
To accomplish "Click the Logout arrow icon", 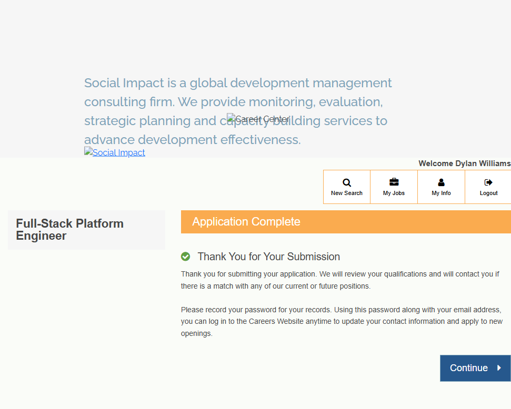I will (488, 182).
